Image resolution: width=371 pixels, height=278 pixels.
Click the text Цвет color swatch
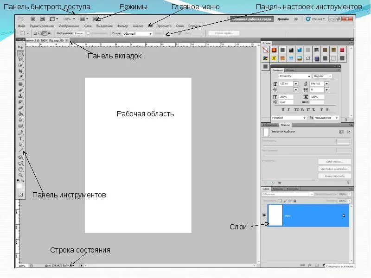tap(317, 102)
